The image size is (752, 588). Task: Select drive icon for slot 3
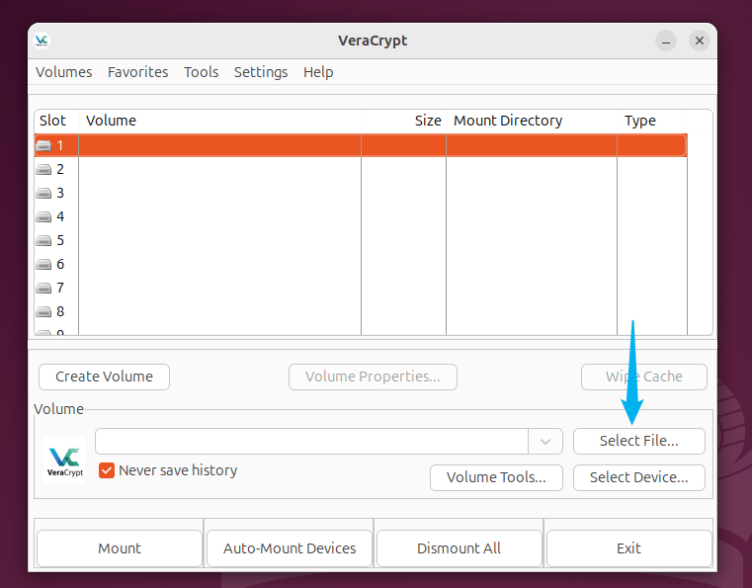click(43, 193)
